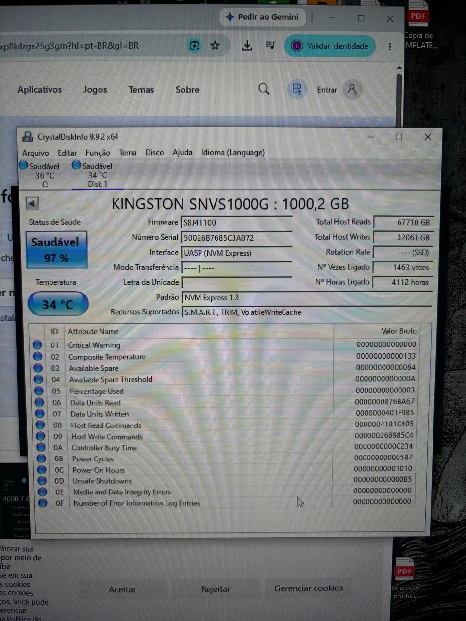Open the Função menu

point(98,153)
